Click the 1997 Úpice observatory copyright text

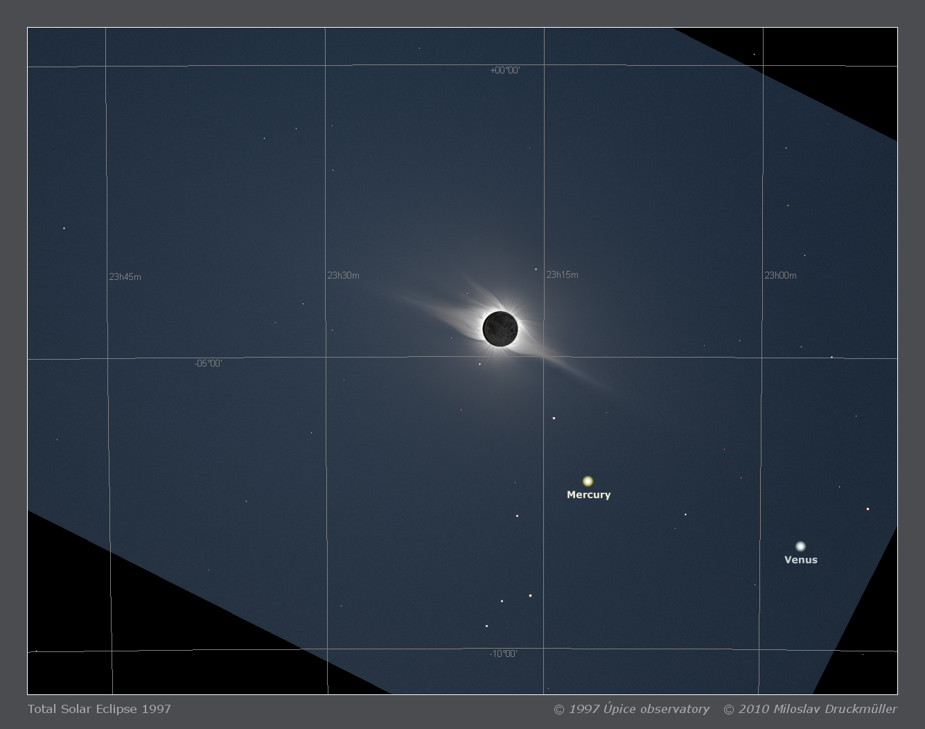click(x=631, y=709)
